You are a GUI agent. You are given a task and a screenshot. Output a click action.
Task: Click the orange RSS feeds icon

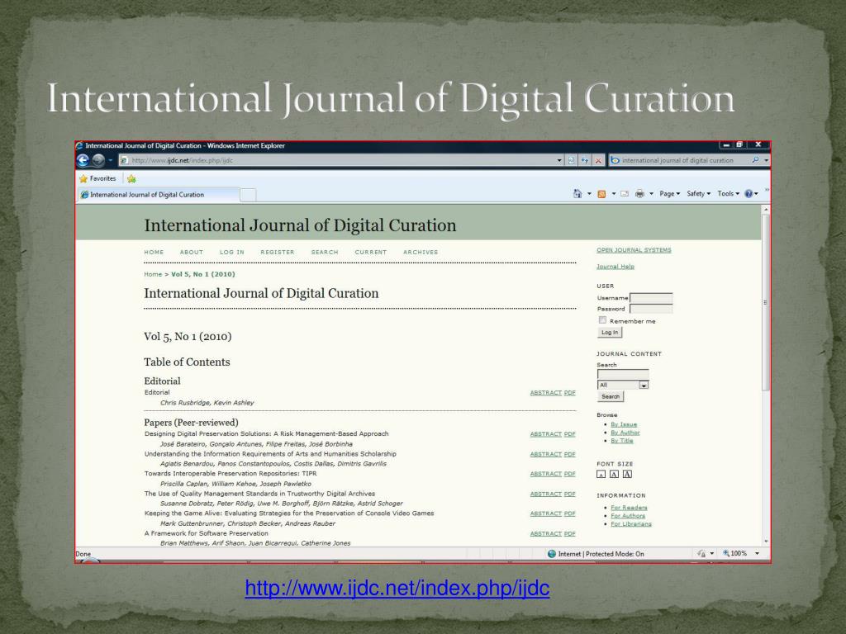click(x=601, y=194)
